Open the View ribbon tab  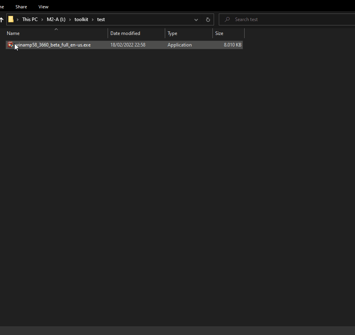point(43,7)
